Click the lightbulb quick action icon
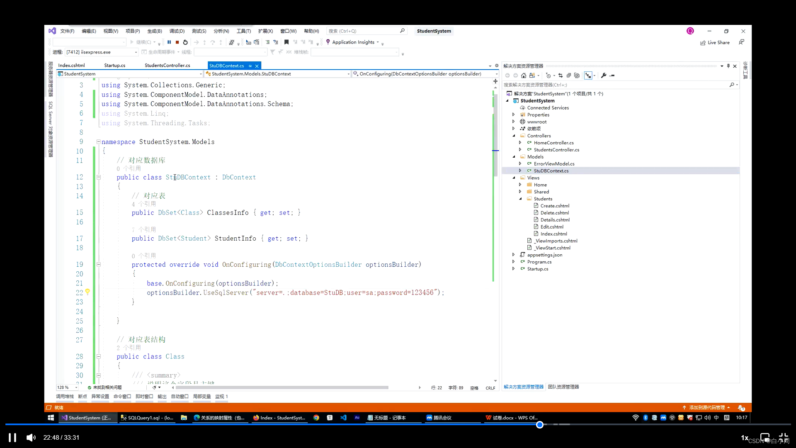Image resolution: width=796 pixels, height=448 pixels. coord(87,292)
